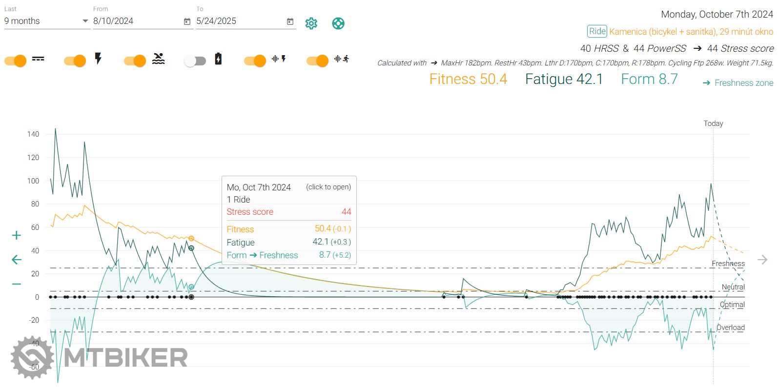Turn off the swimming stress toggle
This screenshot has width=778, height=388.
click(135, 61)
